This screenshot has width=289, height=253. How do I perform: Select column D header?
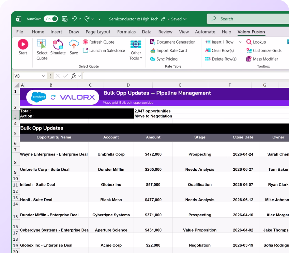pyautogui.click(x=128, y=85)
